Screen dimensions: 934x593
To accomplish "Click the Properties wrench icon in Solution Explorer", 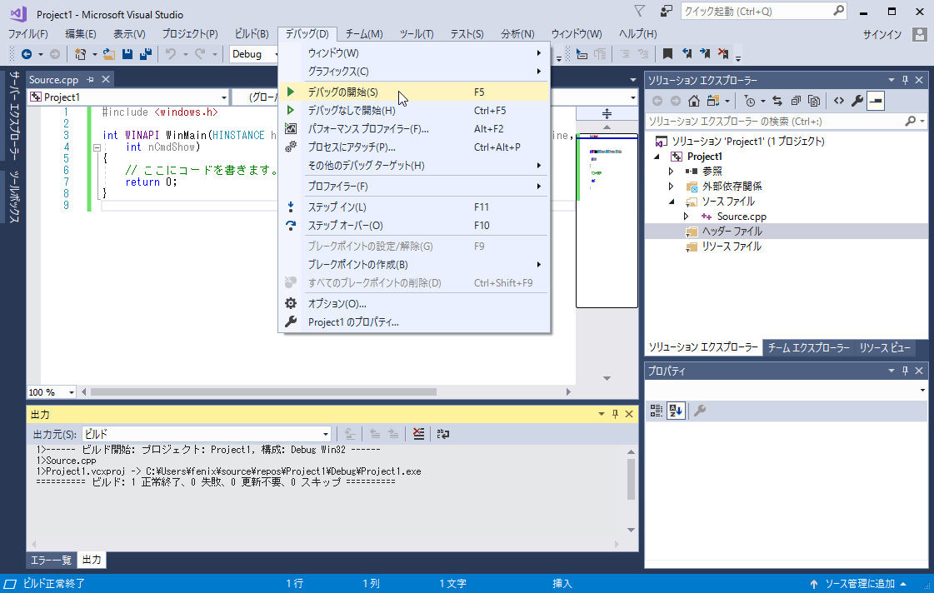I will click(x=857, y=102).
